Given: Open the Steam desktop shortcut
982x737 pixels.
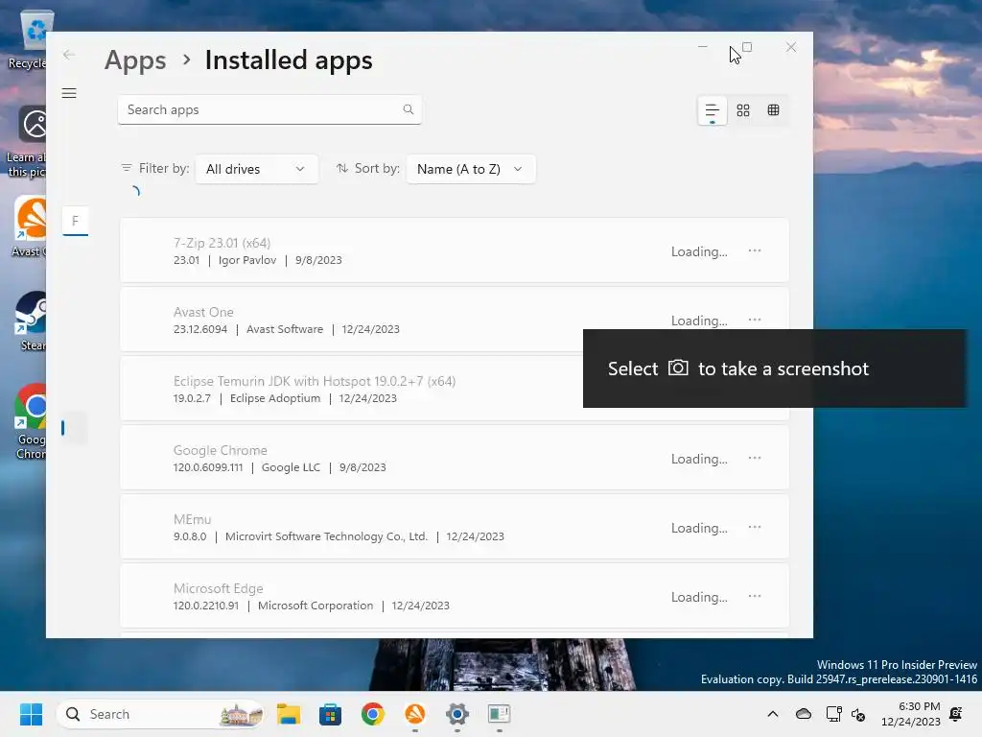Looking at the screenshot, I should [32, 321].
